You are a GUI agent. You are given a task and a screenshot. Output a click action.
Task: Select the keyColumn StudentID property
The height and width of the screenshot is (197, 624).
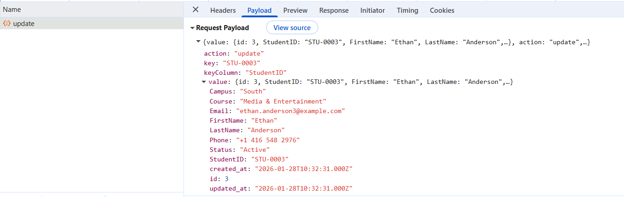click(x=245, y=73)
